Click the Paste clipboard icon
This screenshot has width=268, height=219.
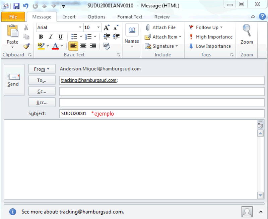coord(12,31)
